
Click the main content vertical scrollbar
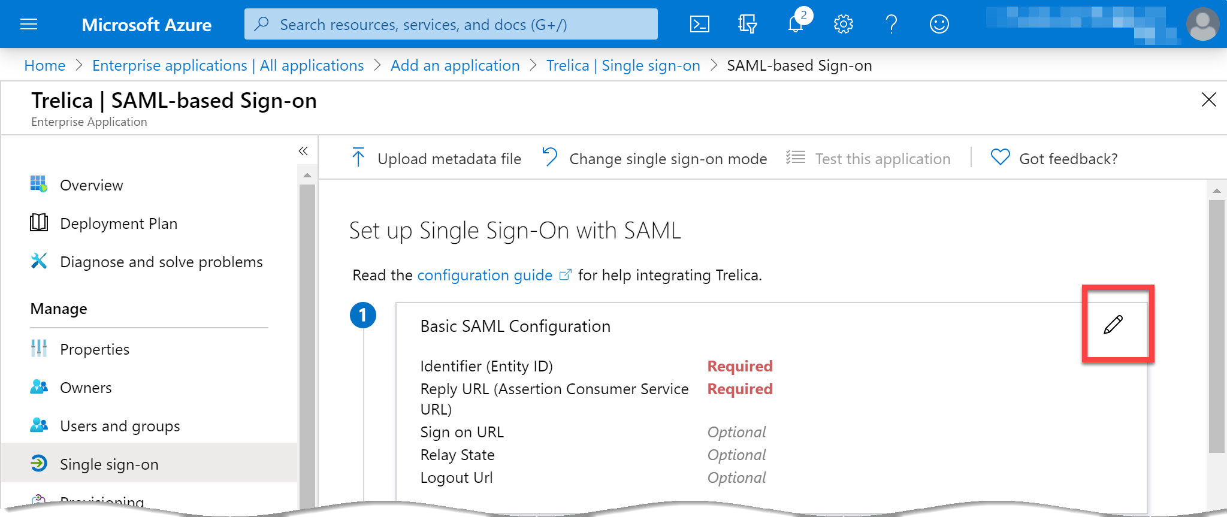pos(1216,326)
